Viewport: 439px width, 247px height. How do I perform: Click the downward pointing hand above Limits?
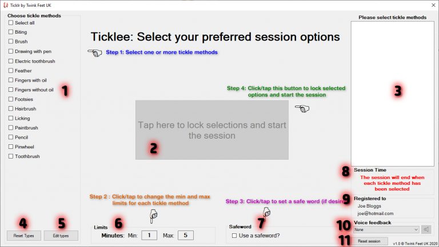click(x=153, y=216)
